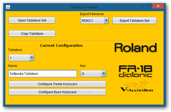
Task: Click the Java icon in title bar
Action: point(8,7)
